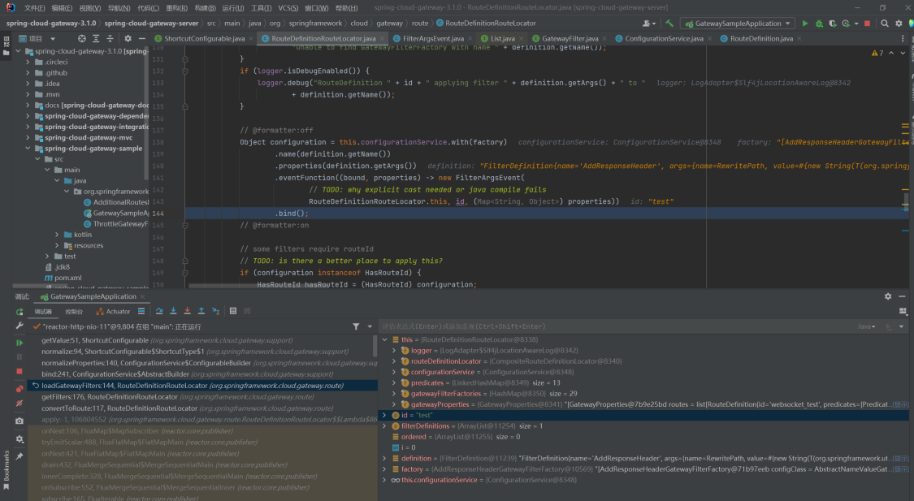This screenshot has width=914, height=501.
Task: Expand the predicates variable node
Action: [x=395, y=382]
